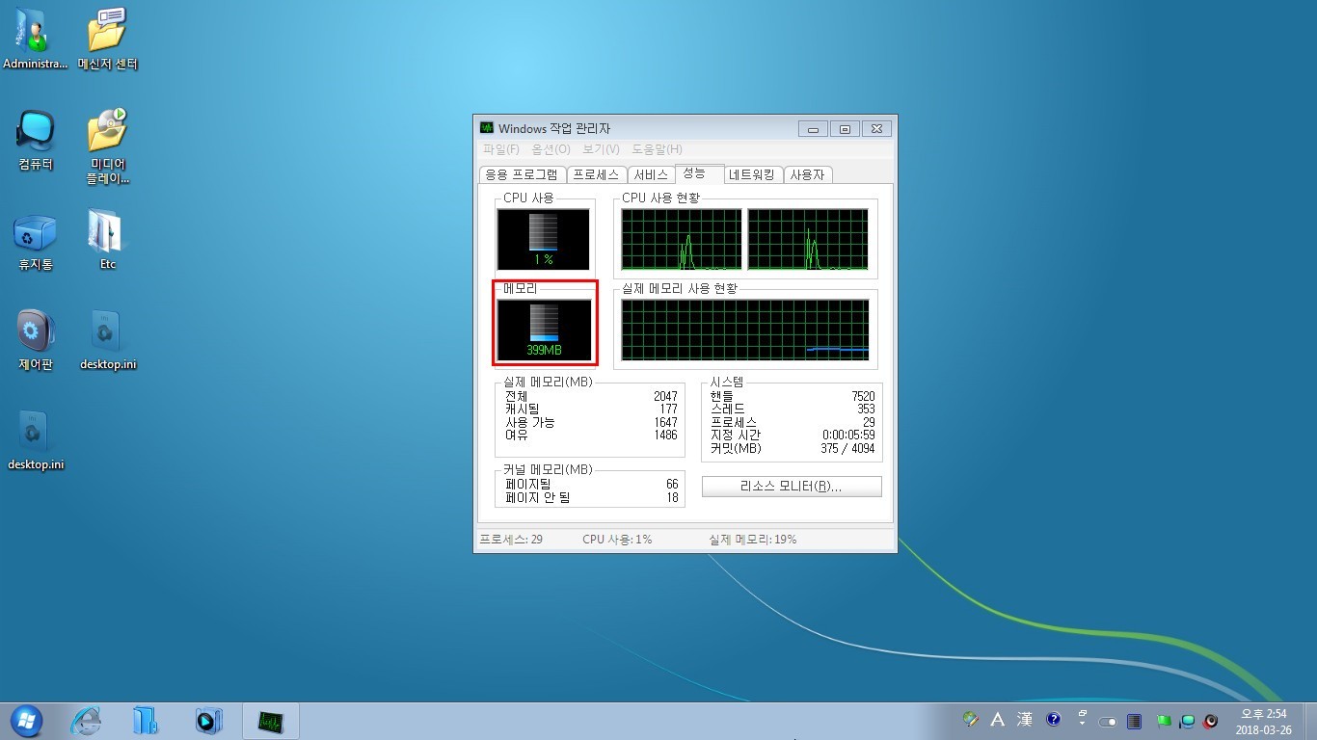The width and height of the screenshot is (1317, 740).
Task: Click the 페이지됨 value 66
Action: pos(672,485)
